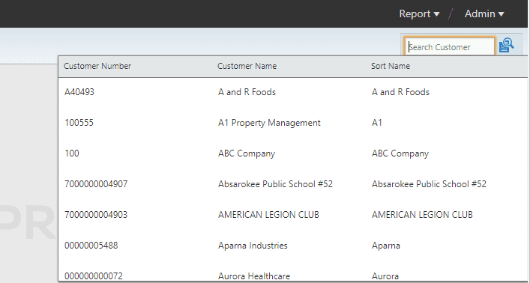The width and height of the screenshot is (530, 283).
Task: Select customer number 7000000004903
Action: pyautogui.click(x=96, y=215)
